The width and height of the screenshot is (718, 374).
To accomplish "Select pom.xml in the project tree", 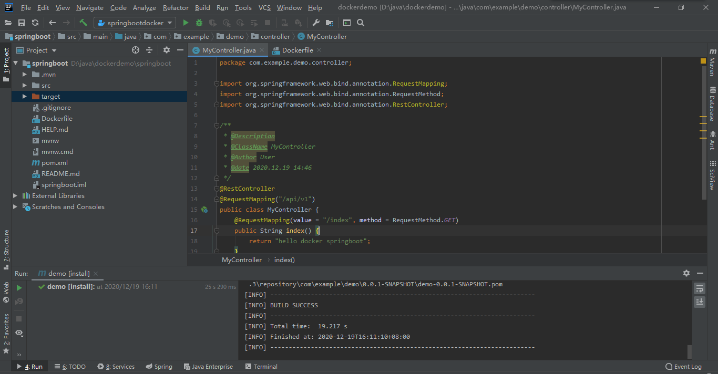I will point(54,163).
